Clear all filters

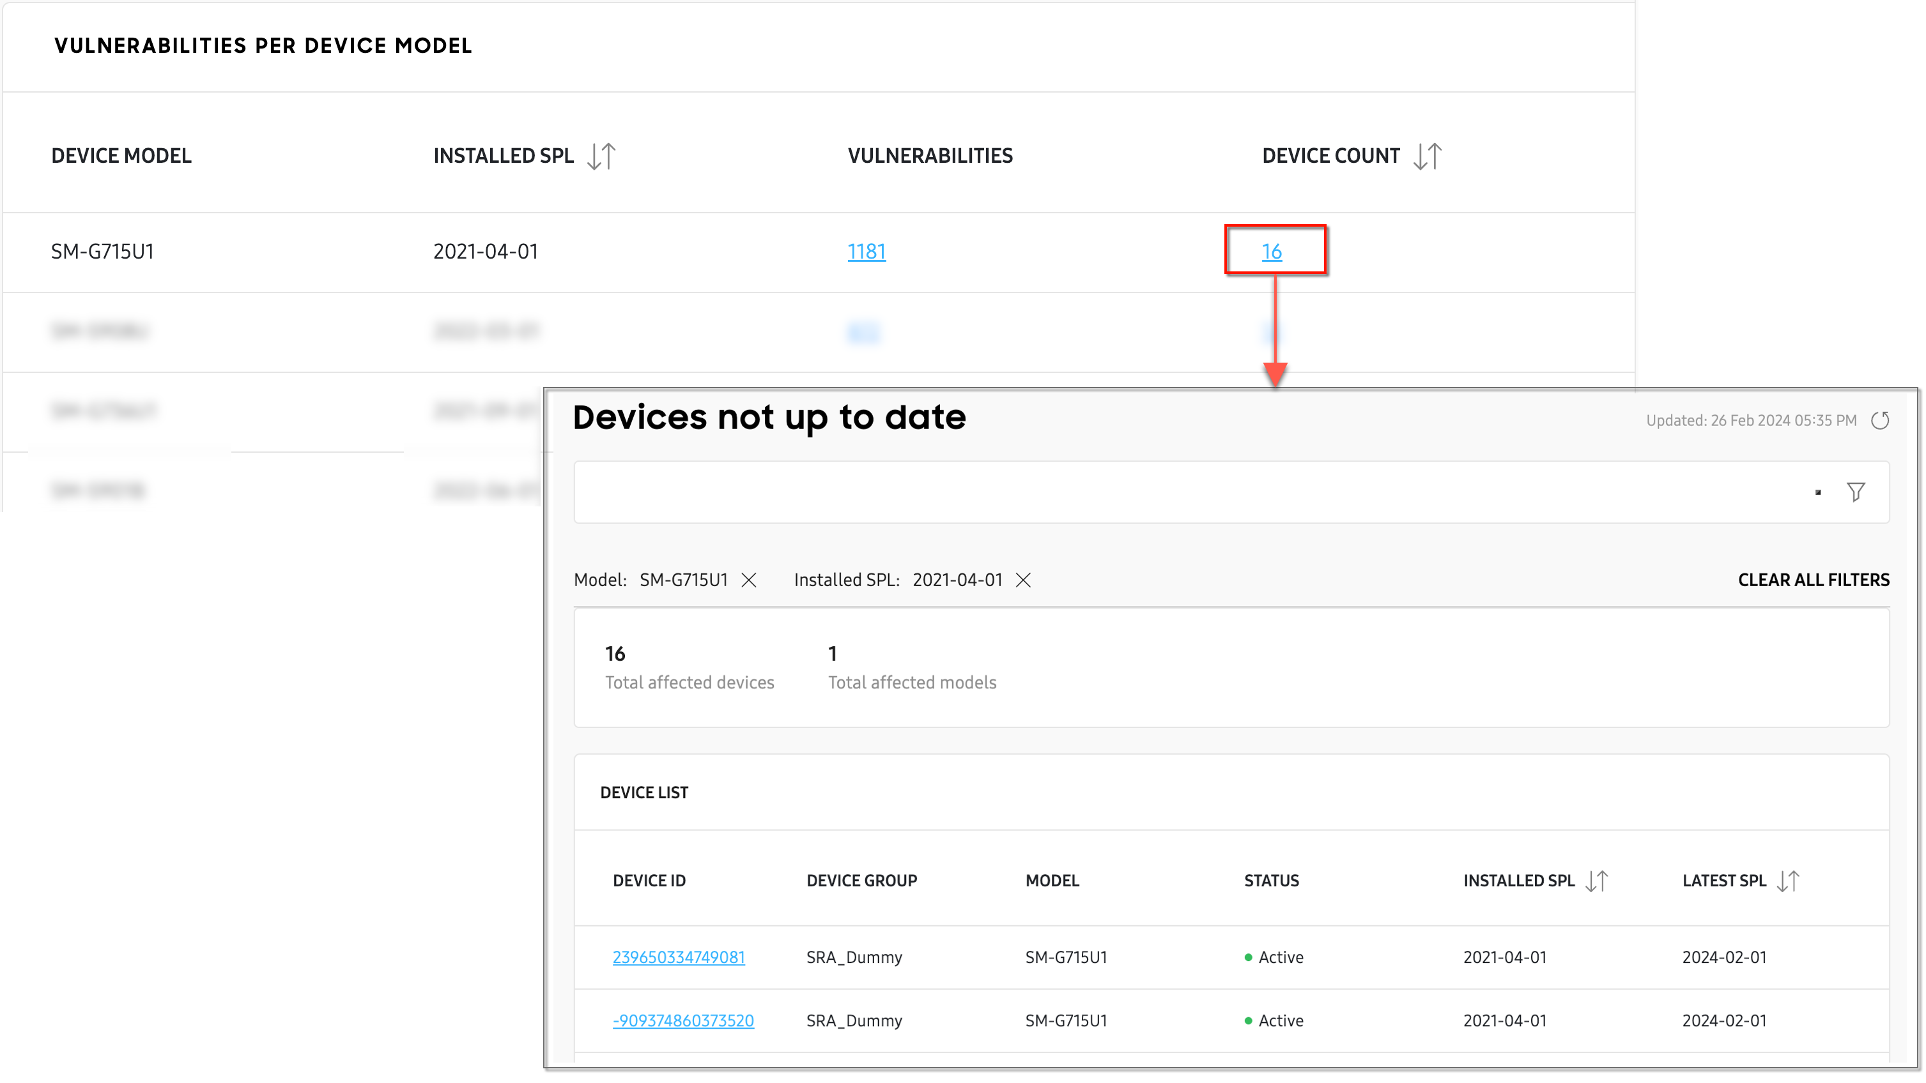(x=1813, y=580)
